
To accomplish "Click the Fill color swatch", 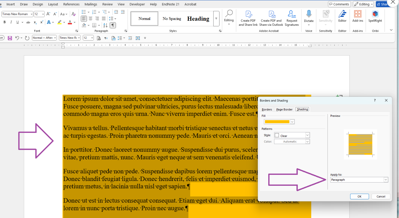I will tap(277, 122).
